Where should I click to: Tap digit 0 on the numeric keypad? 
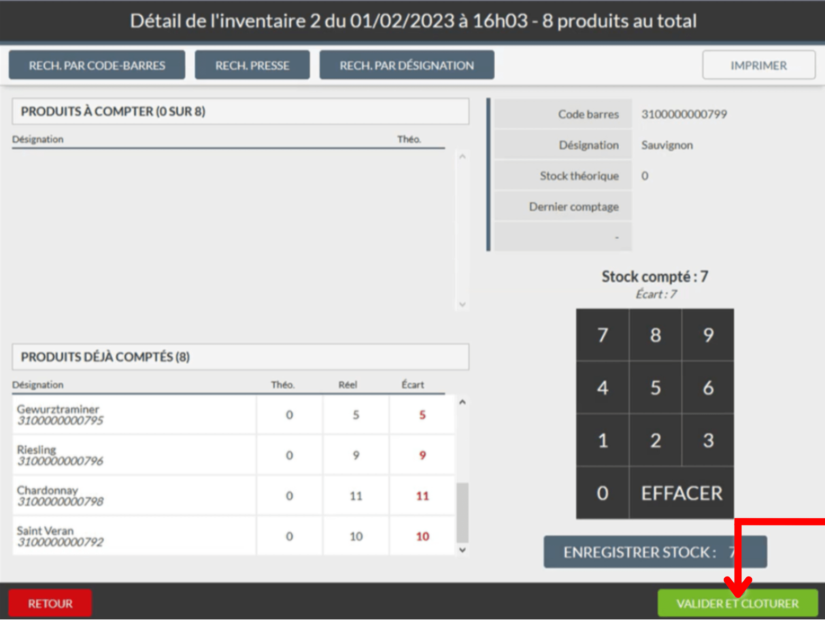click(602, 493)
